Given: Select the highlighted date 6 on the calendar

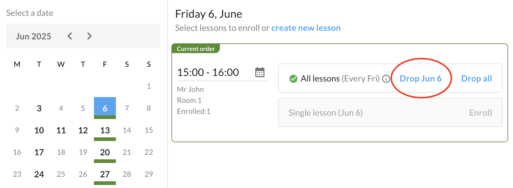Looking at the screenshot, I should click(x=105, y=108).
